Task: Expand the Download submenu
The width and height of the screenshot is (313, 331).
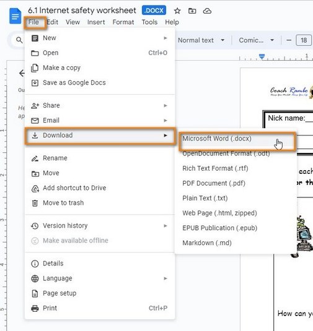Action: (100, 135)
